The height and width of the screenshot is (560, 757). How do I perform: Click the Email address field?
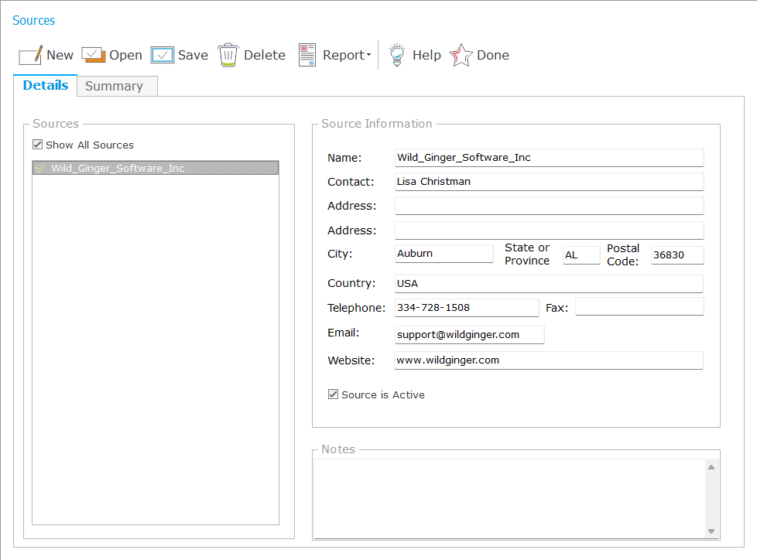(469, 335)
